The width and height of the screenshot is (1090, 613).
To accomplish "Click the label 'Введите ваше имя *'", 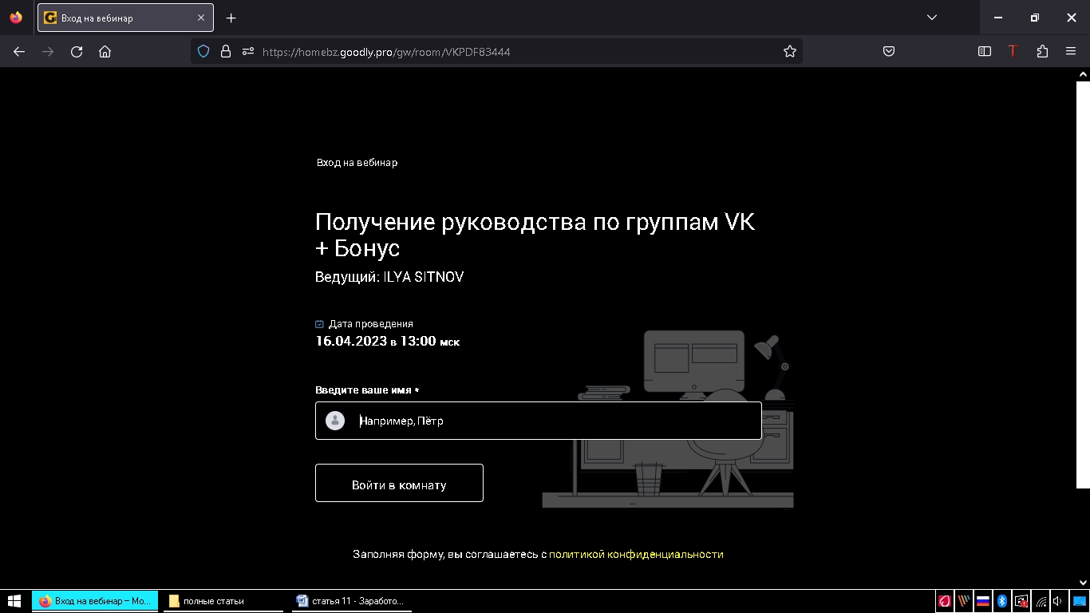I will 367,390.
